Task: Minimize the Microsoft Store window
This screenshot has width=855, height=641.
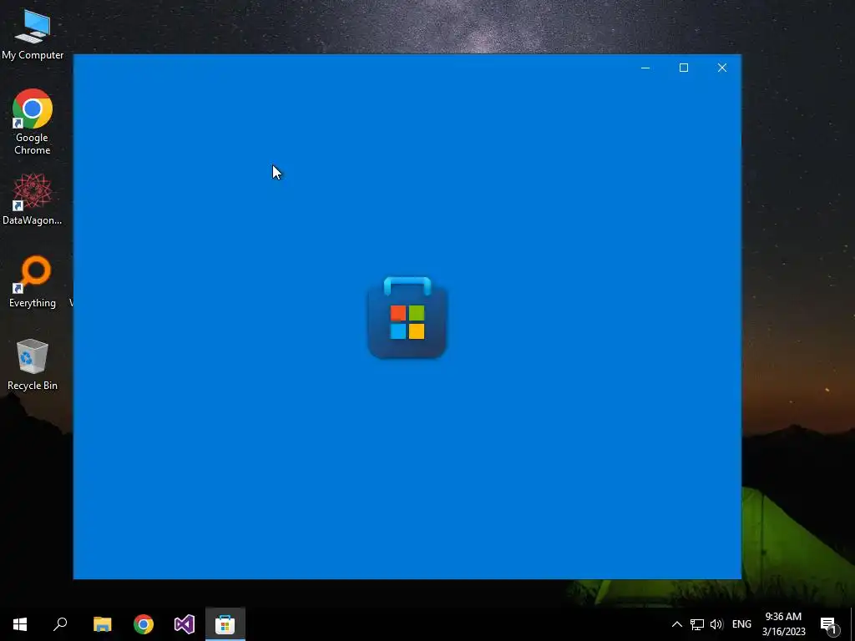Action: coord(645,68)
